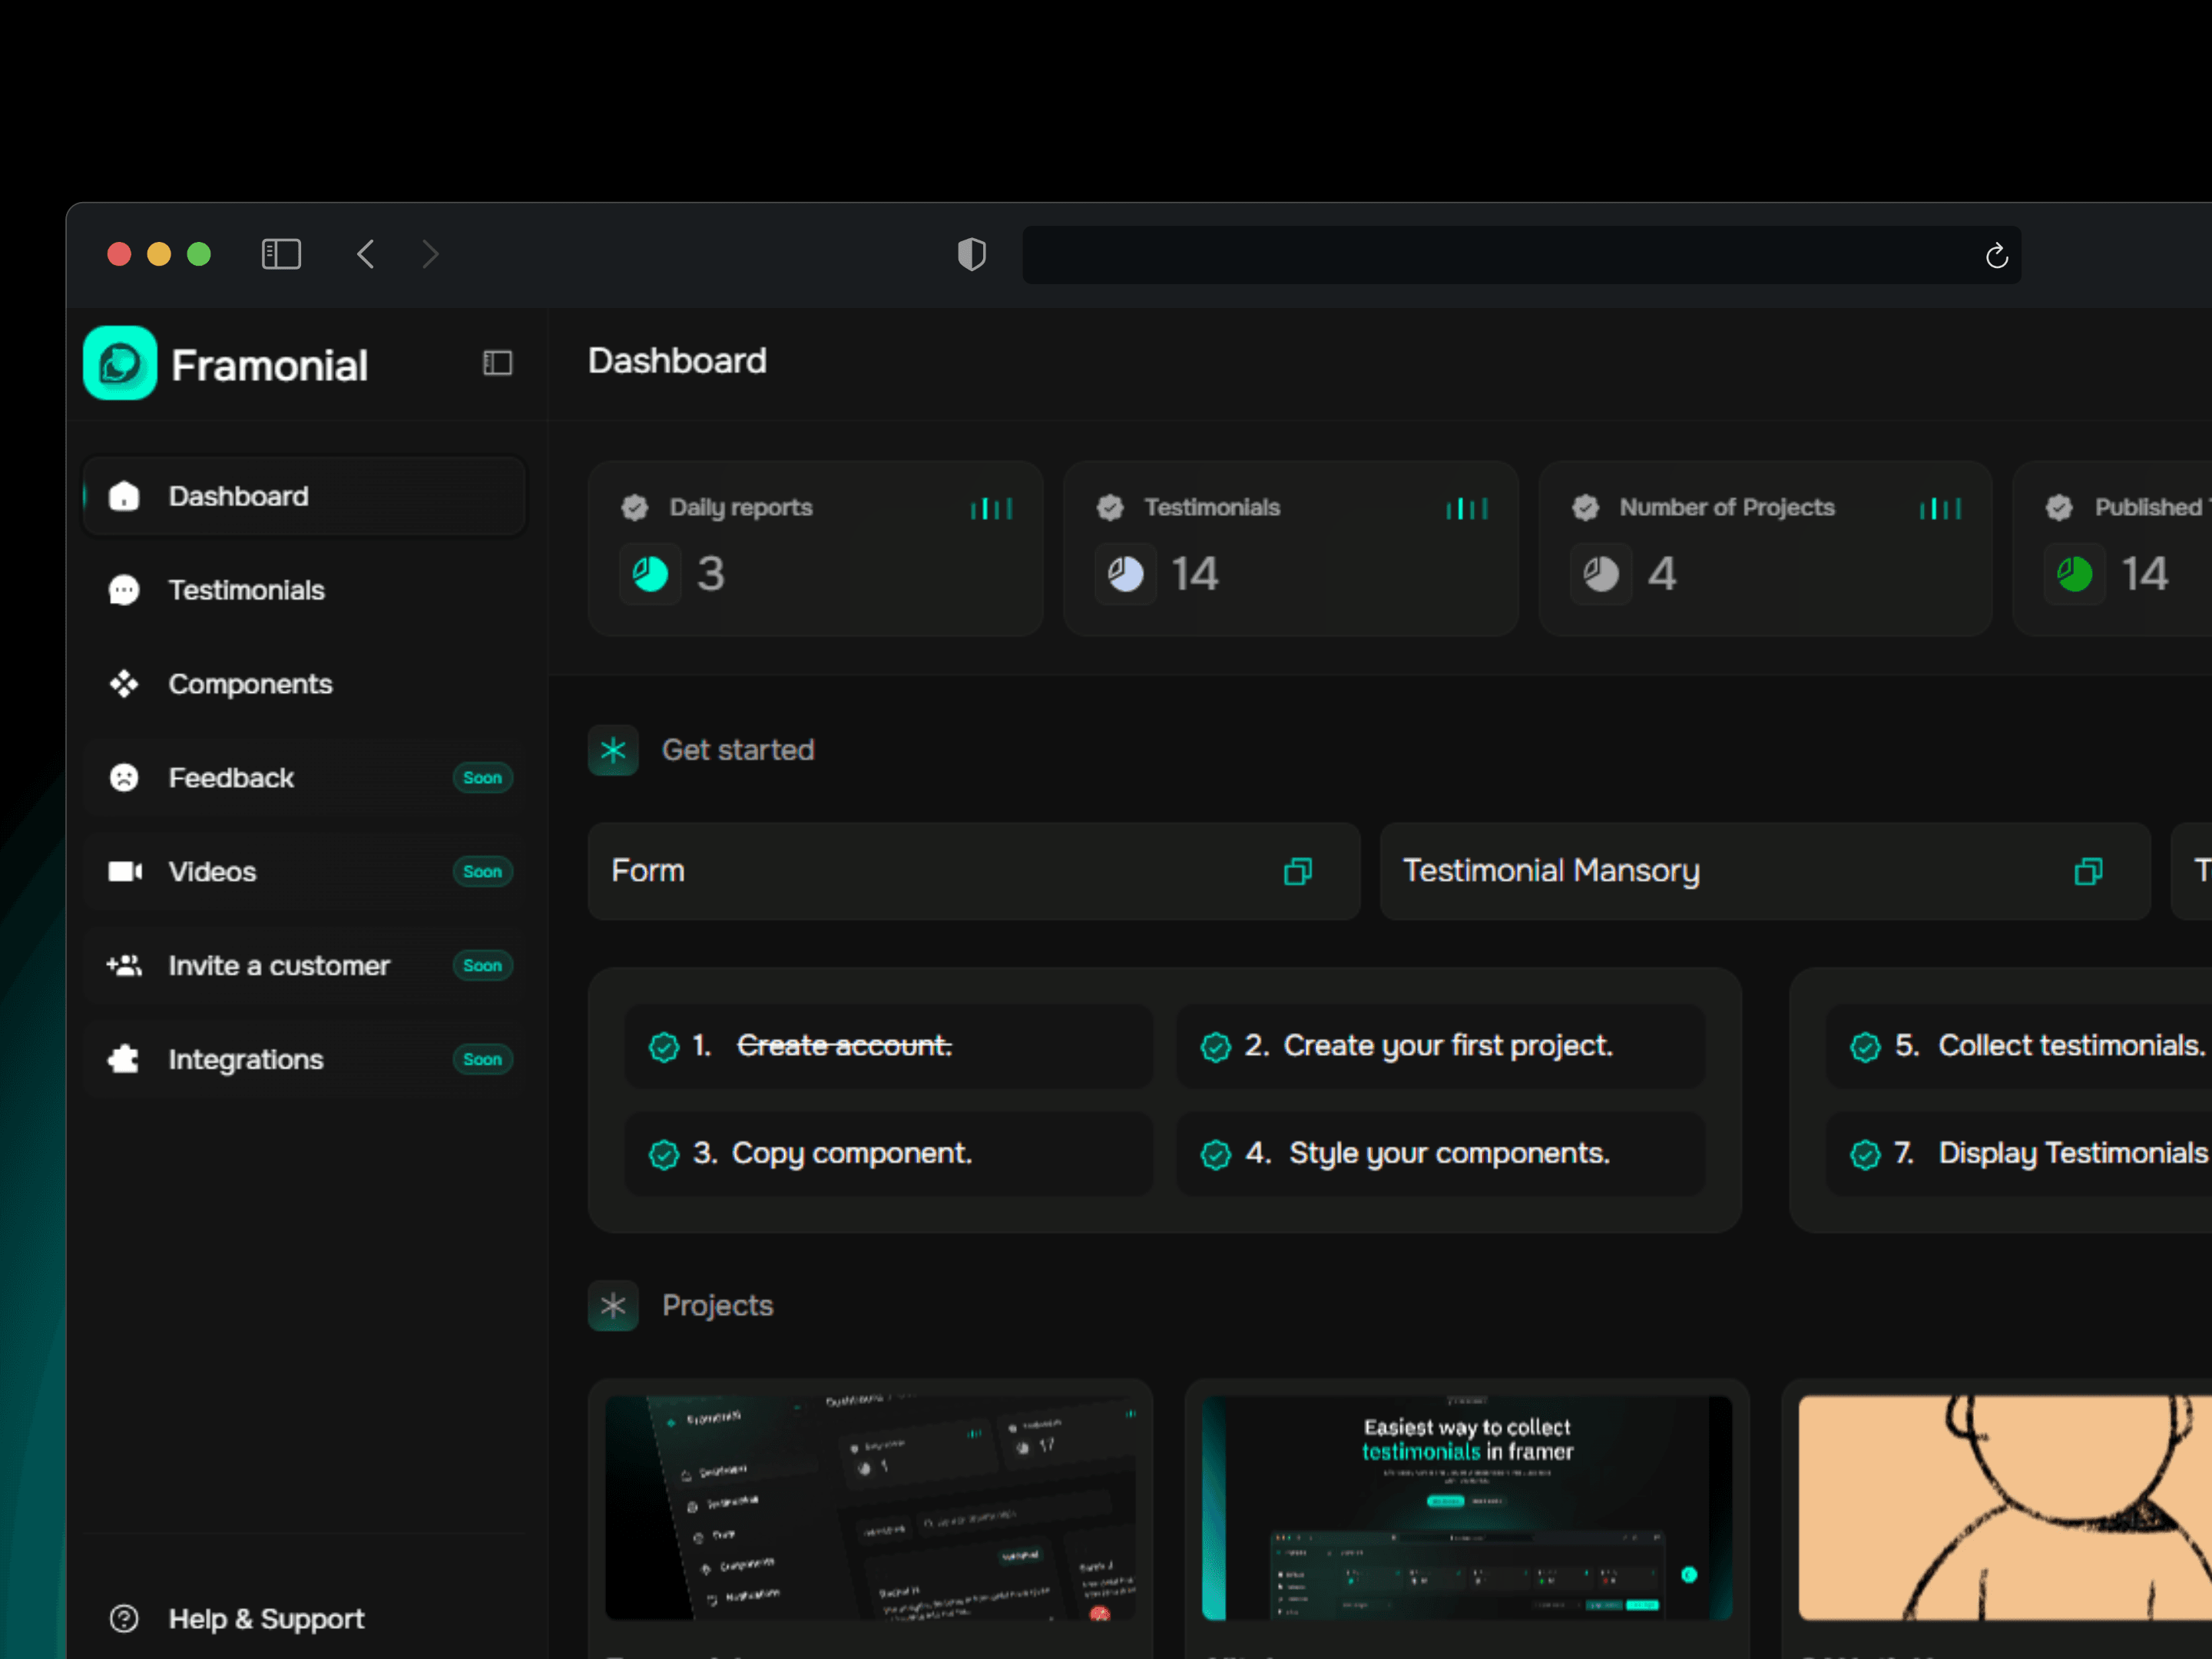Toggle step 3 Copy component check
Screen dimensions: 2212x1659
click(x=664, y=1155)
